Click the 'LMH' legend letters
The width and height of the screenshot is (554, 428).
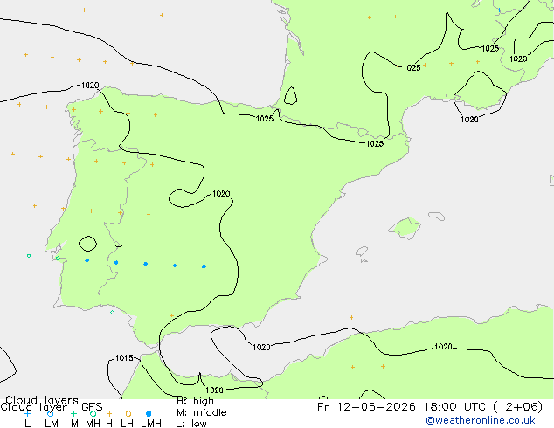click(x=151, y=424)
